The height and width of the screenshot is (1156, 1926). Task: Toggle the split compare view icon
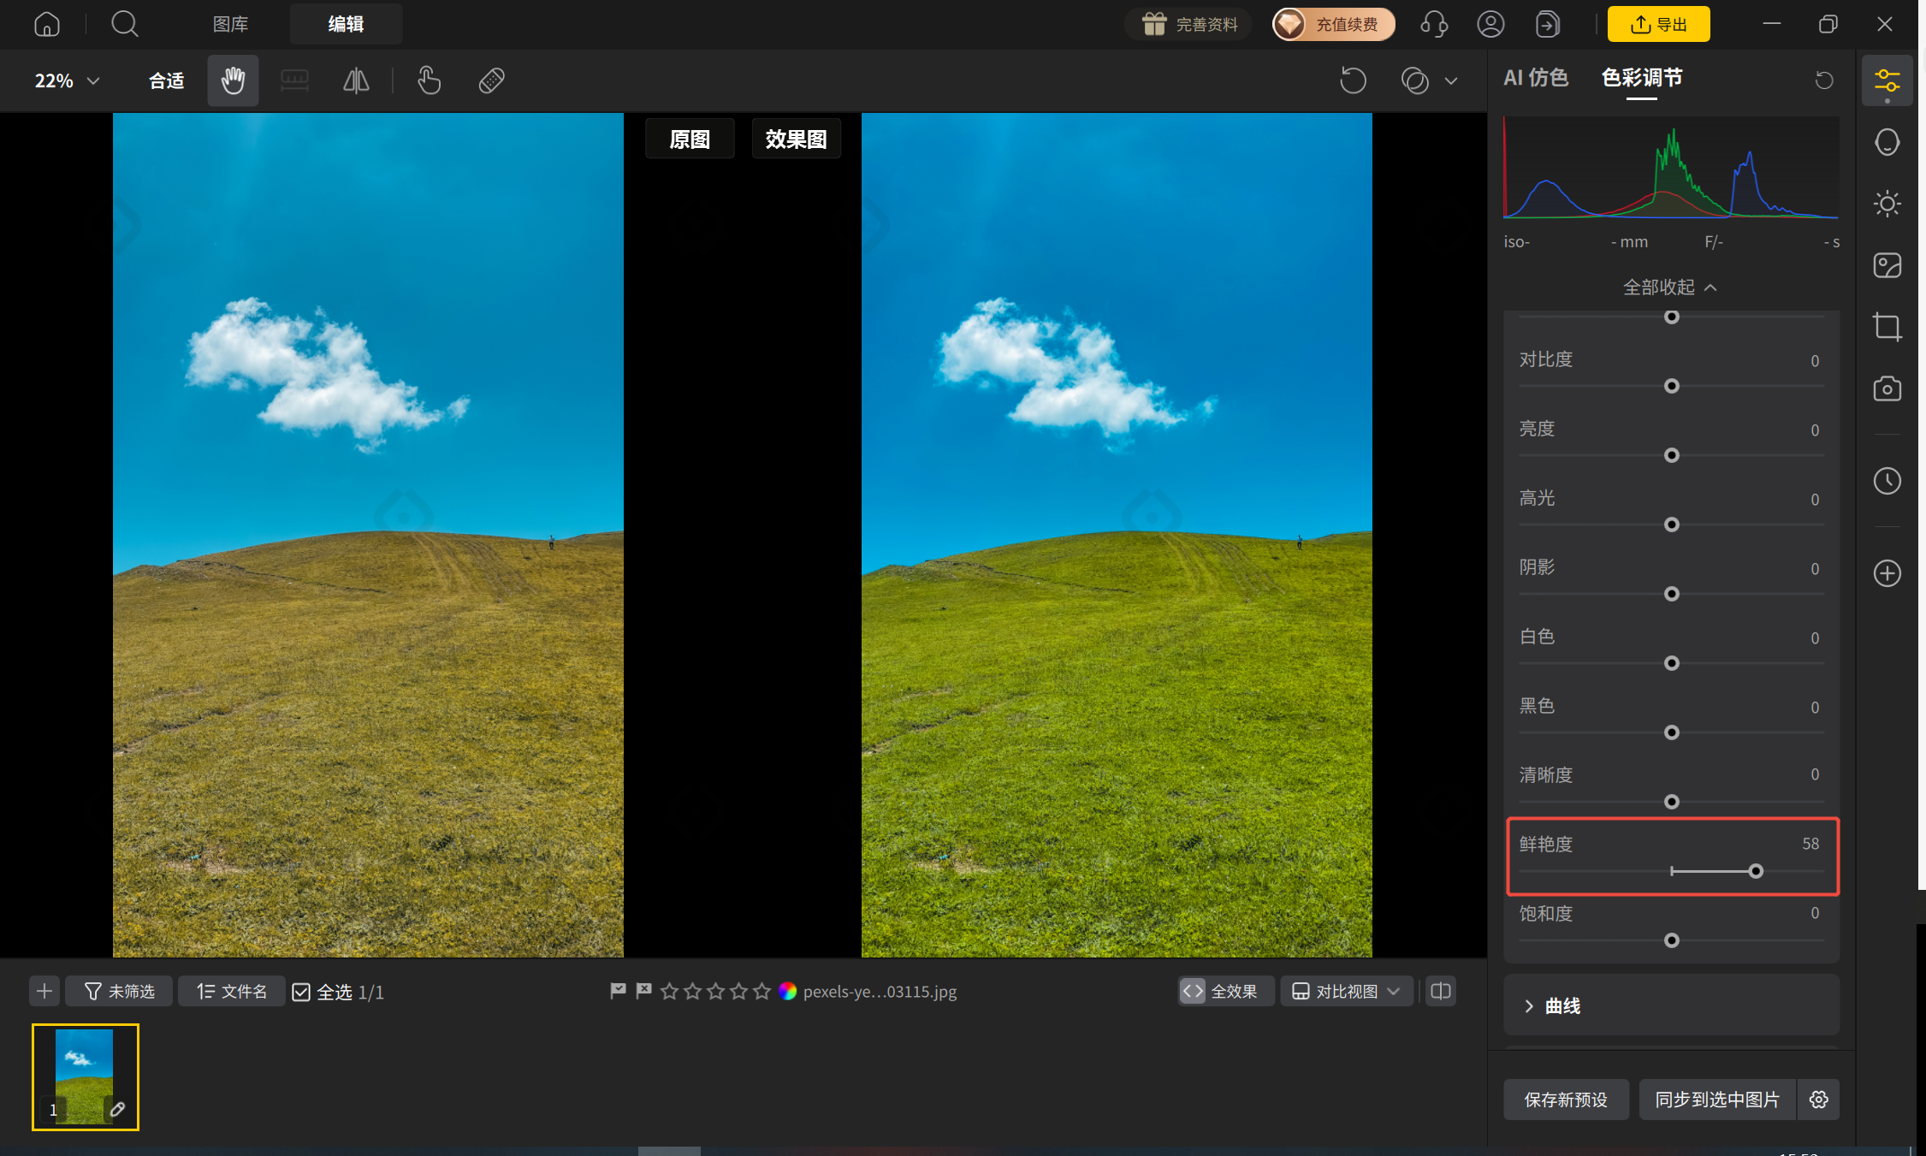[1441, 992]
